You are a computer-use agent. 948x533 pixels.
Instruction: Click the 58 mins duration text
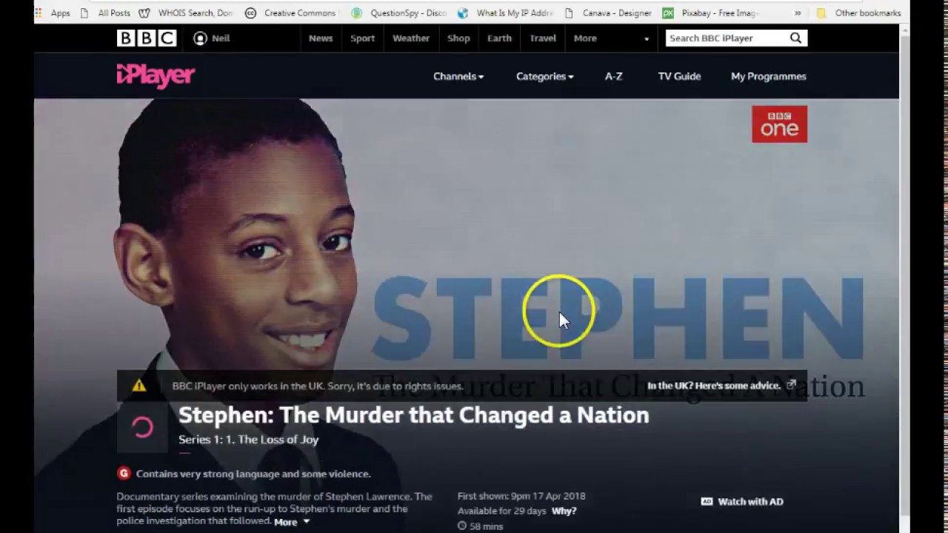[487, 526]
